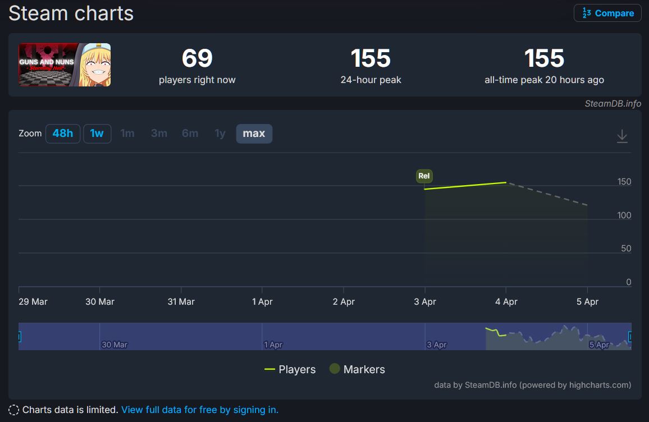Click the chart download arrow icon
This screenshot has height=422, width=649.
pyautogui.click(x=621, y=136)
